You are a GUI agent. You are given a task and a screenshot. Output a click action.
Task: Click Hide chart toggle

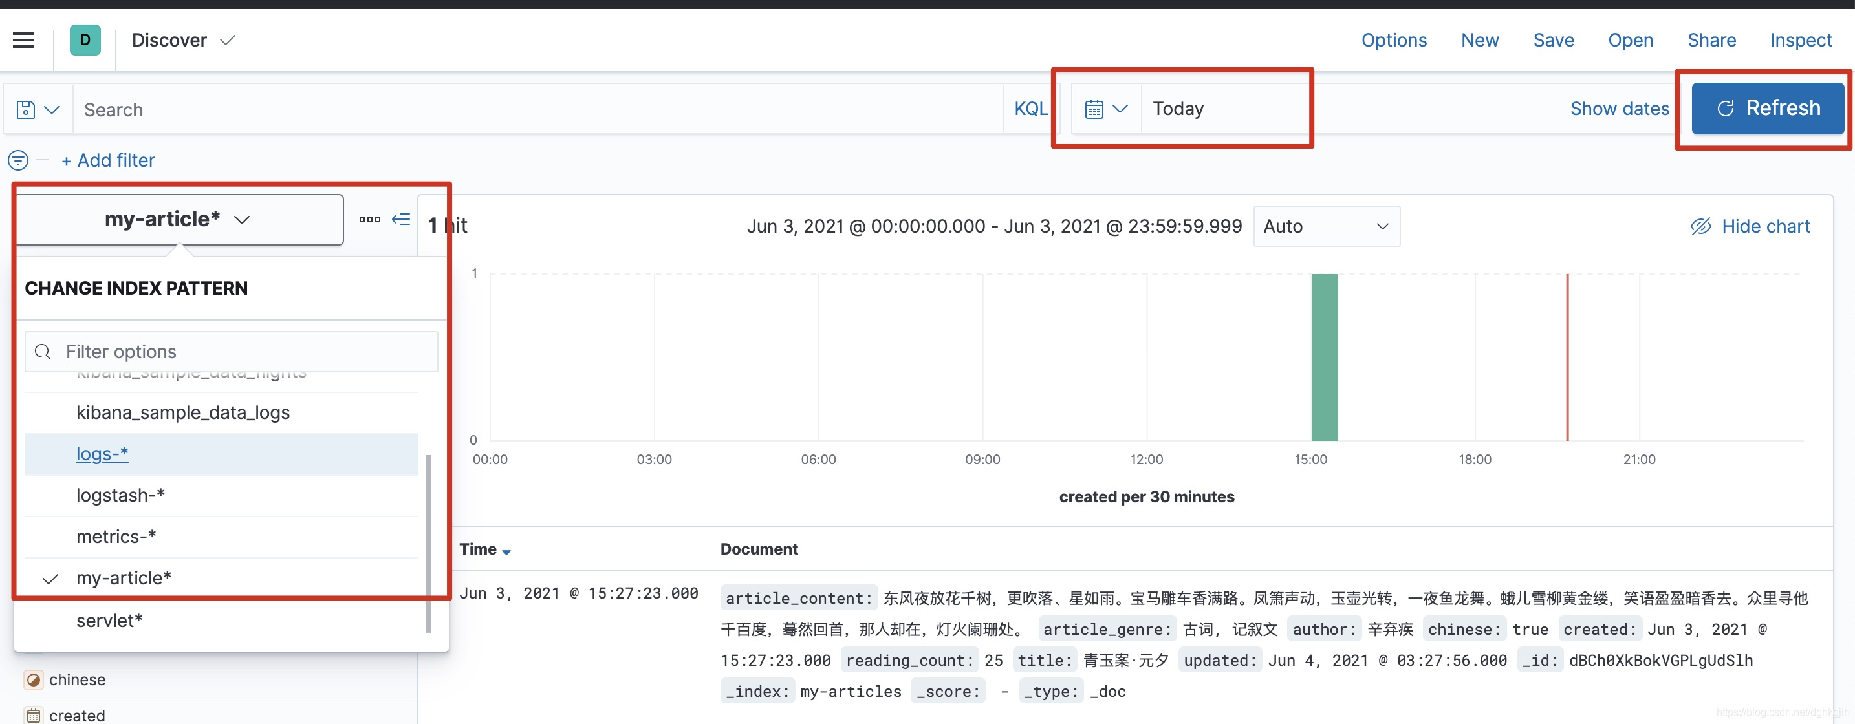click(1750, 226)
